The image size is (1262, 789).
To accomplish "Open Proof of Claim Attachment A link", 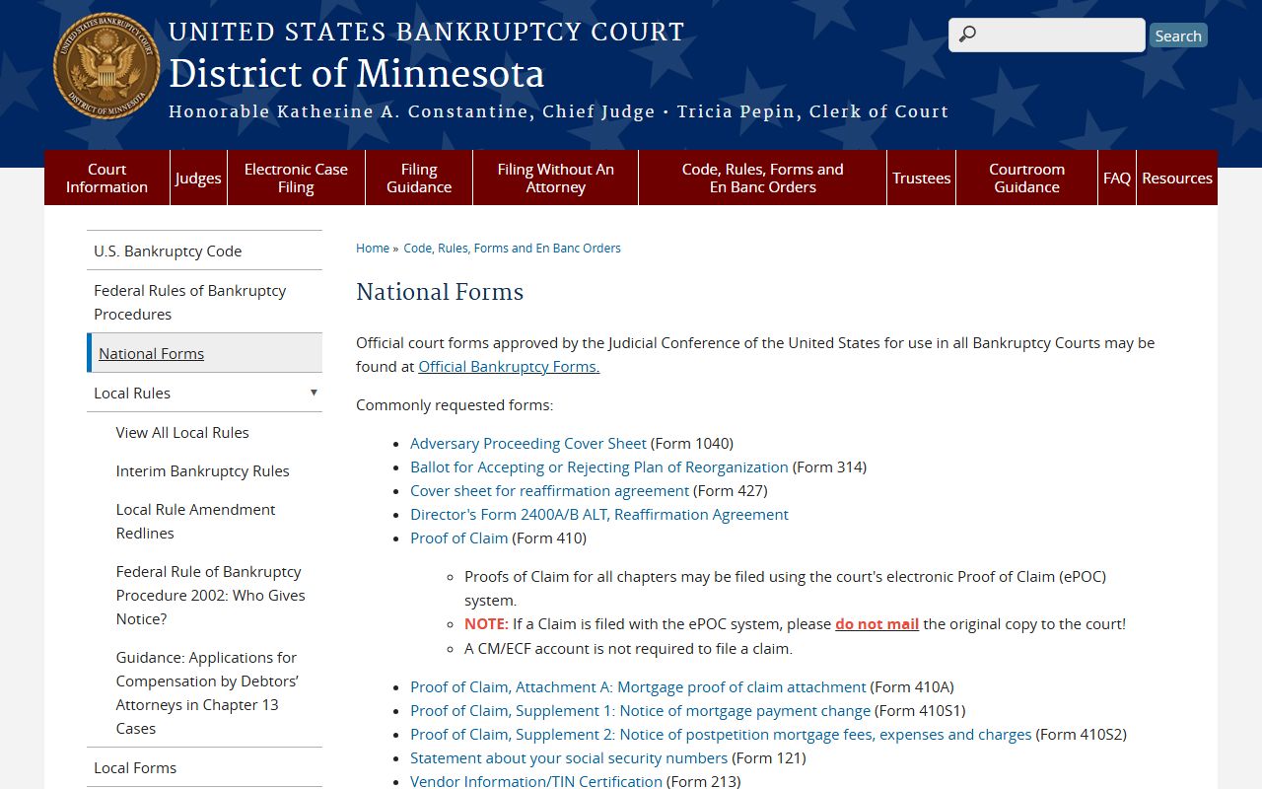I will tap(638, 686).
